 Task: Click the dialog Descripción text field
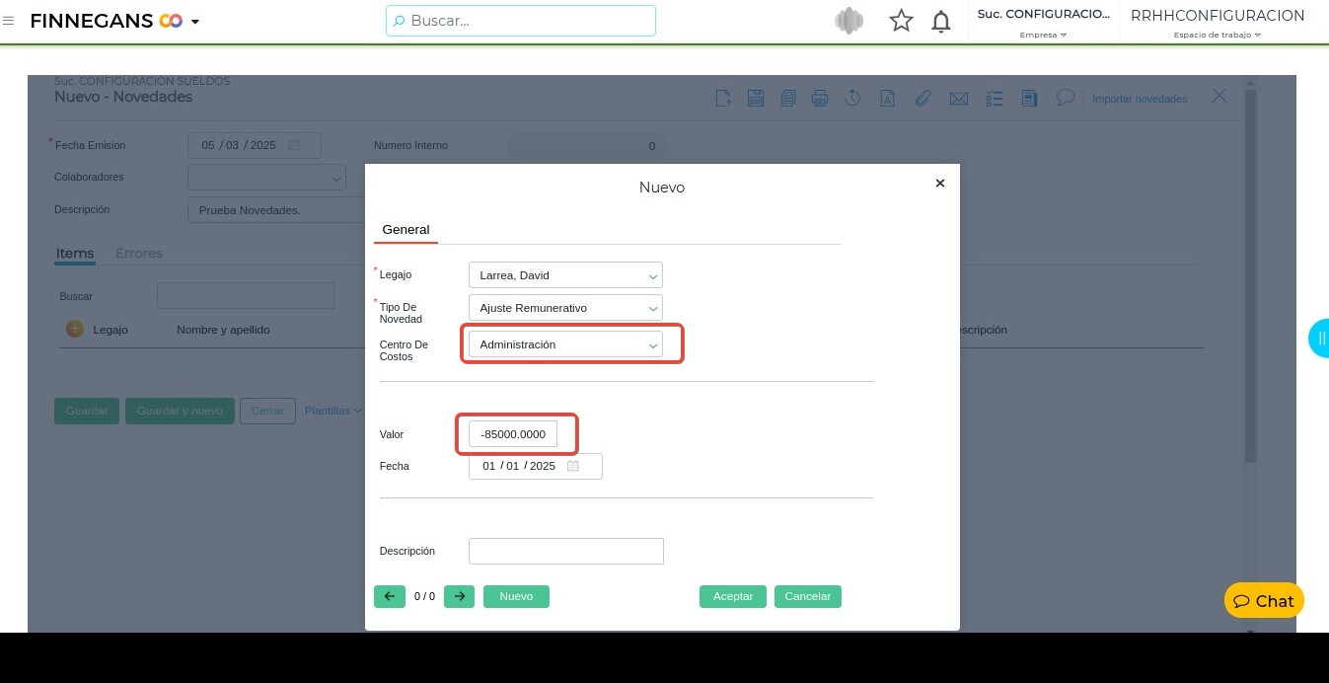coord(566,551)
